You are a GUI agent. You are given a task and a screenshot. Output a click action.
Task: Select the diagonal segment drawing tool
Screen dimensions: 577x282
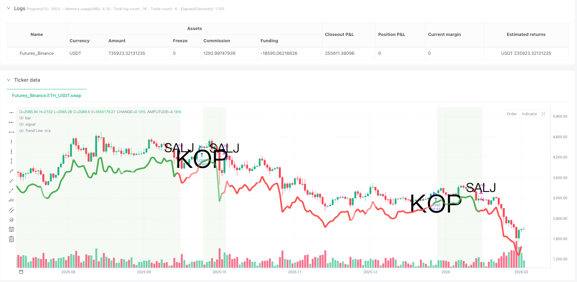coord(12,190)
